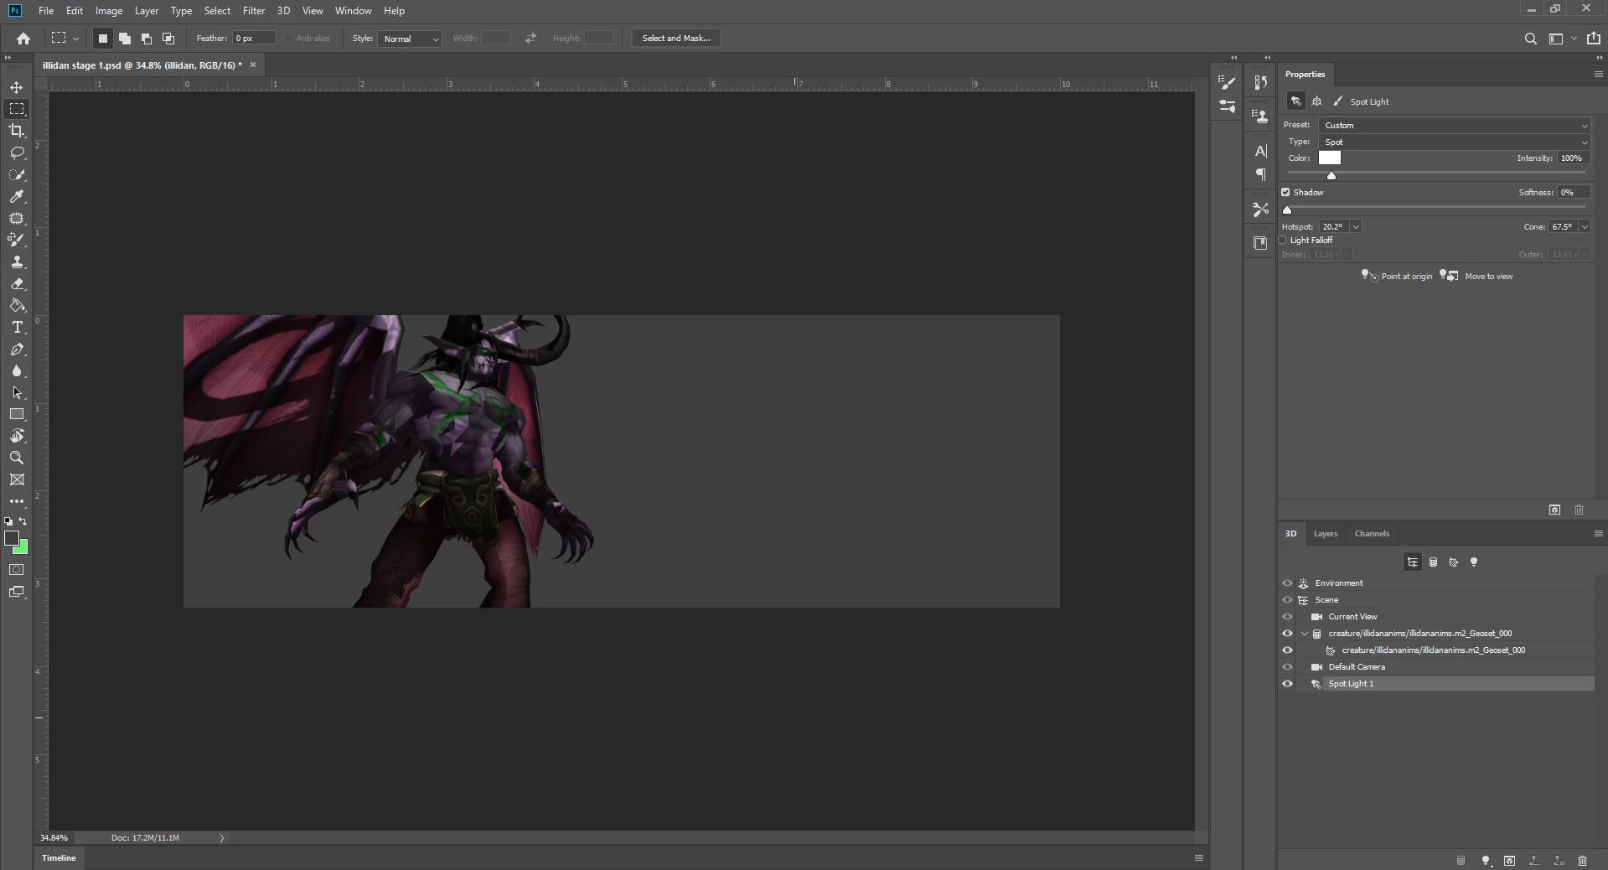Image resolution: width=1608 pixels, height=870 pixels.
Task: Open the Search magnifier in options bar
Action: [x=1530, y=39]
